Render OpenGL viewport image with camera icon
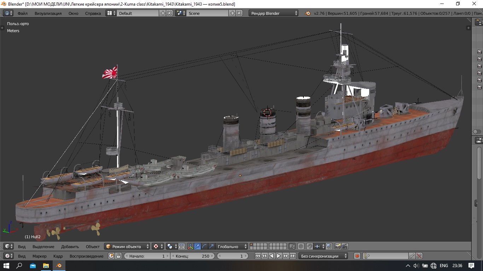The height and width of the screenshot is (271, 483). point(338,246)
